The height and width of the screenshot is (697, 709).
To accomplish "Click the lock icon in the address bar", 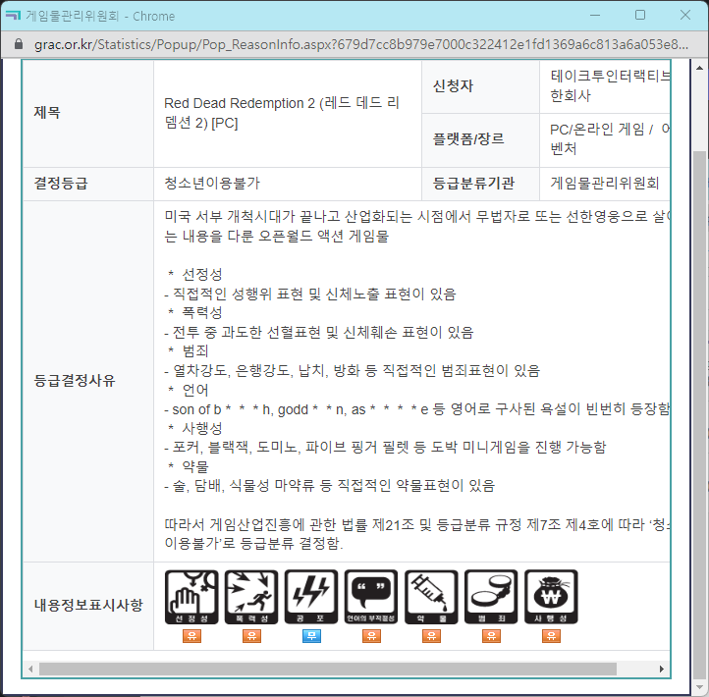I will (x=19, y=44).
